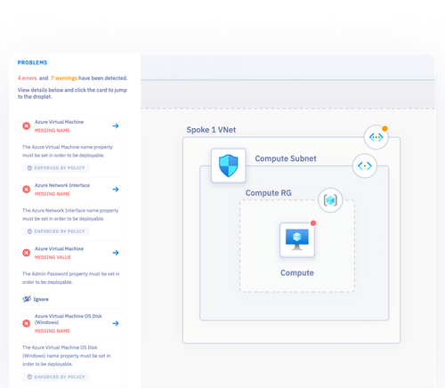
Task: Select the 'Compute RG' label
Action: 268,193
